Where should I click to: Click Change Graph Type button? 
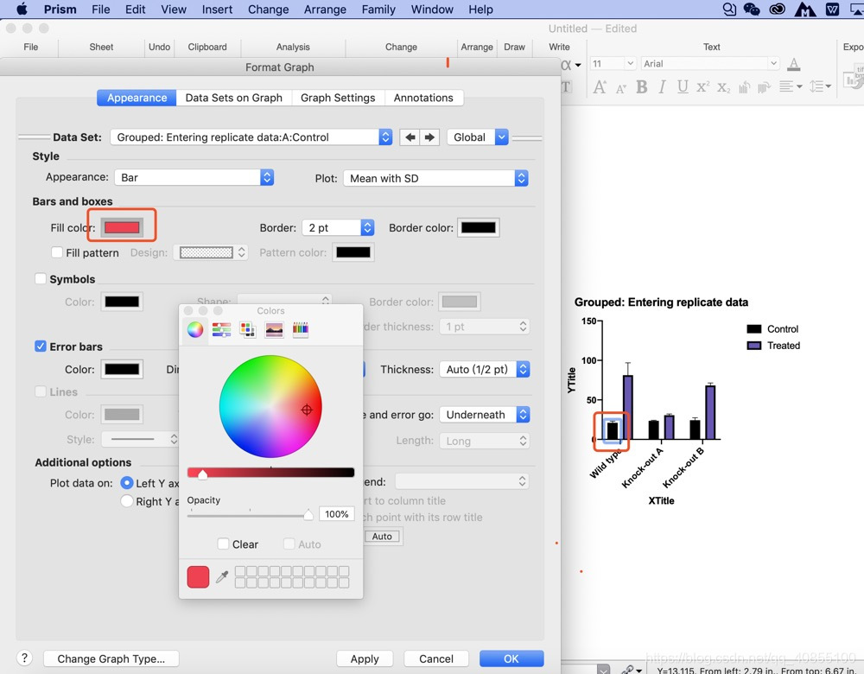[111, 658]
